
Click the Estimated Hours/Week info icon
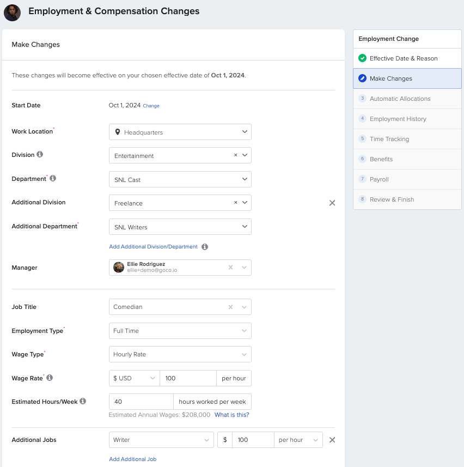tap(83, 401)
